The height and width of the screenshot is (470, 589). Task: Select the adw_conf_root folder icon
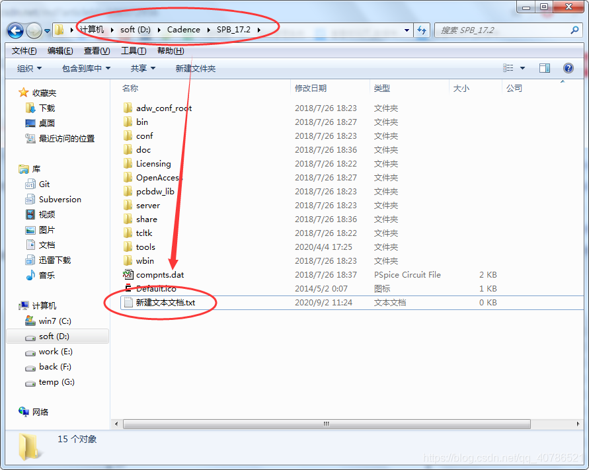click(x=128, y=108)
